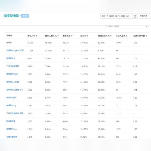This screenshot has width=151, height=151.
Task: Select the 71.51% mall click share cell
Action: click(x=101, y=74)
